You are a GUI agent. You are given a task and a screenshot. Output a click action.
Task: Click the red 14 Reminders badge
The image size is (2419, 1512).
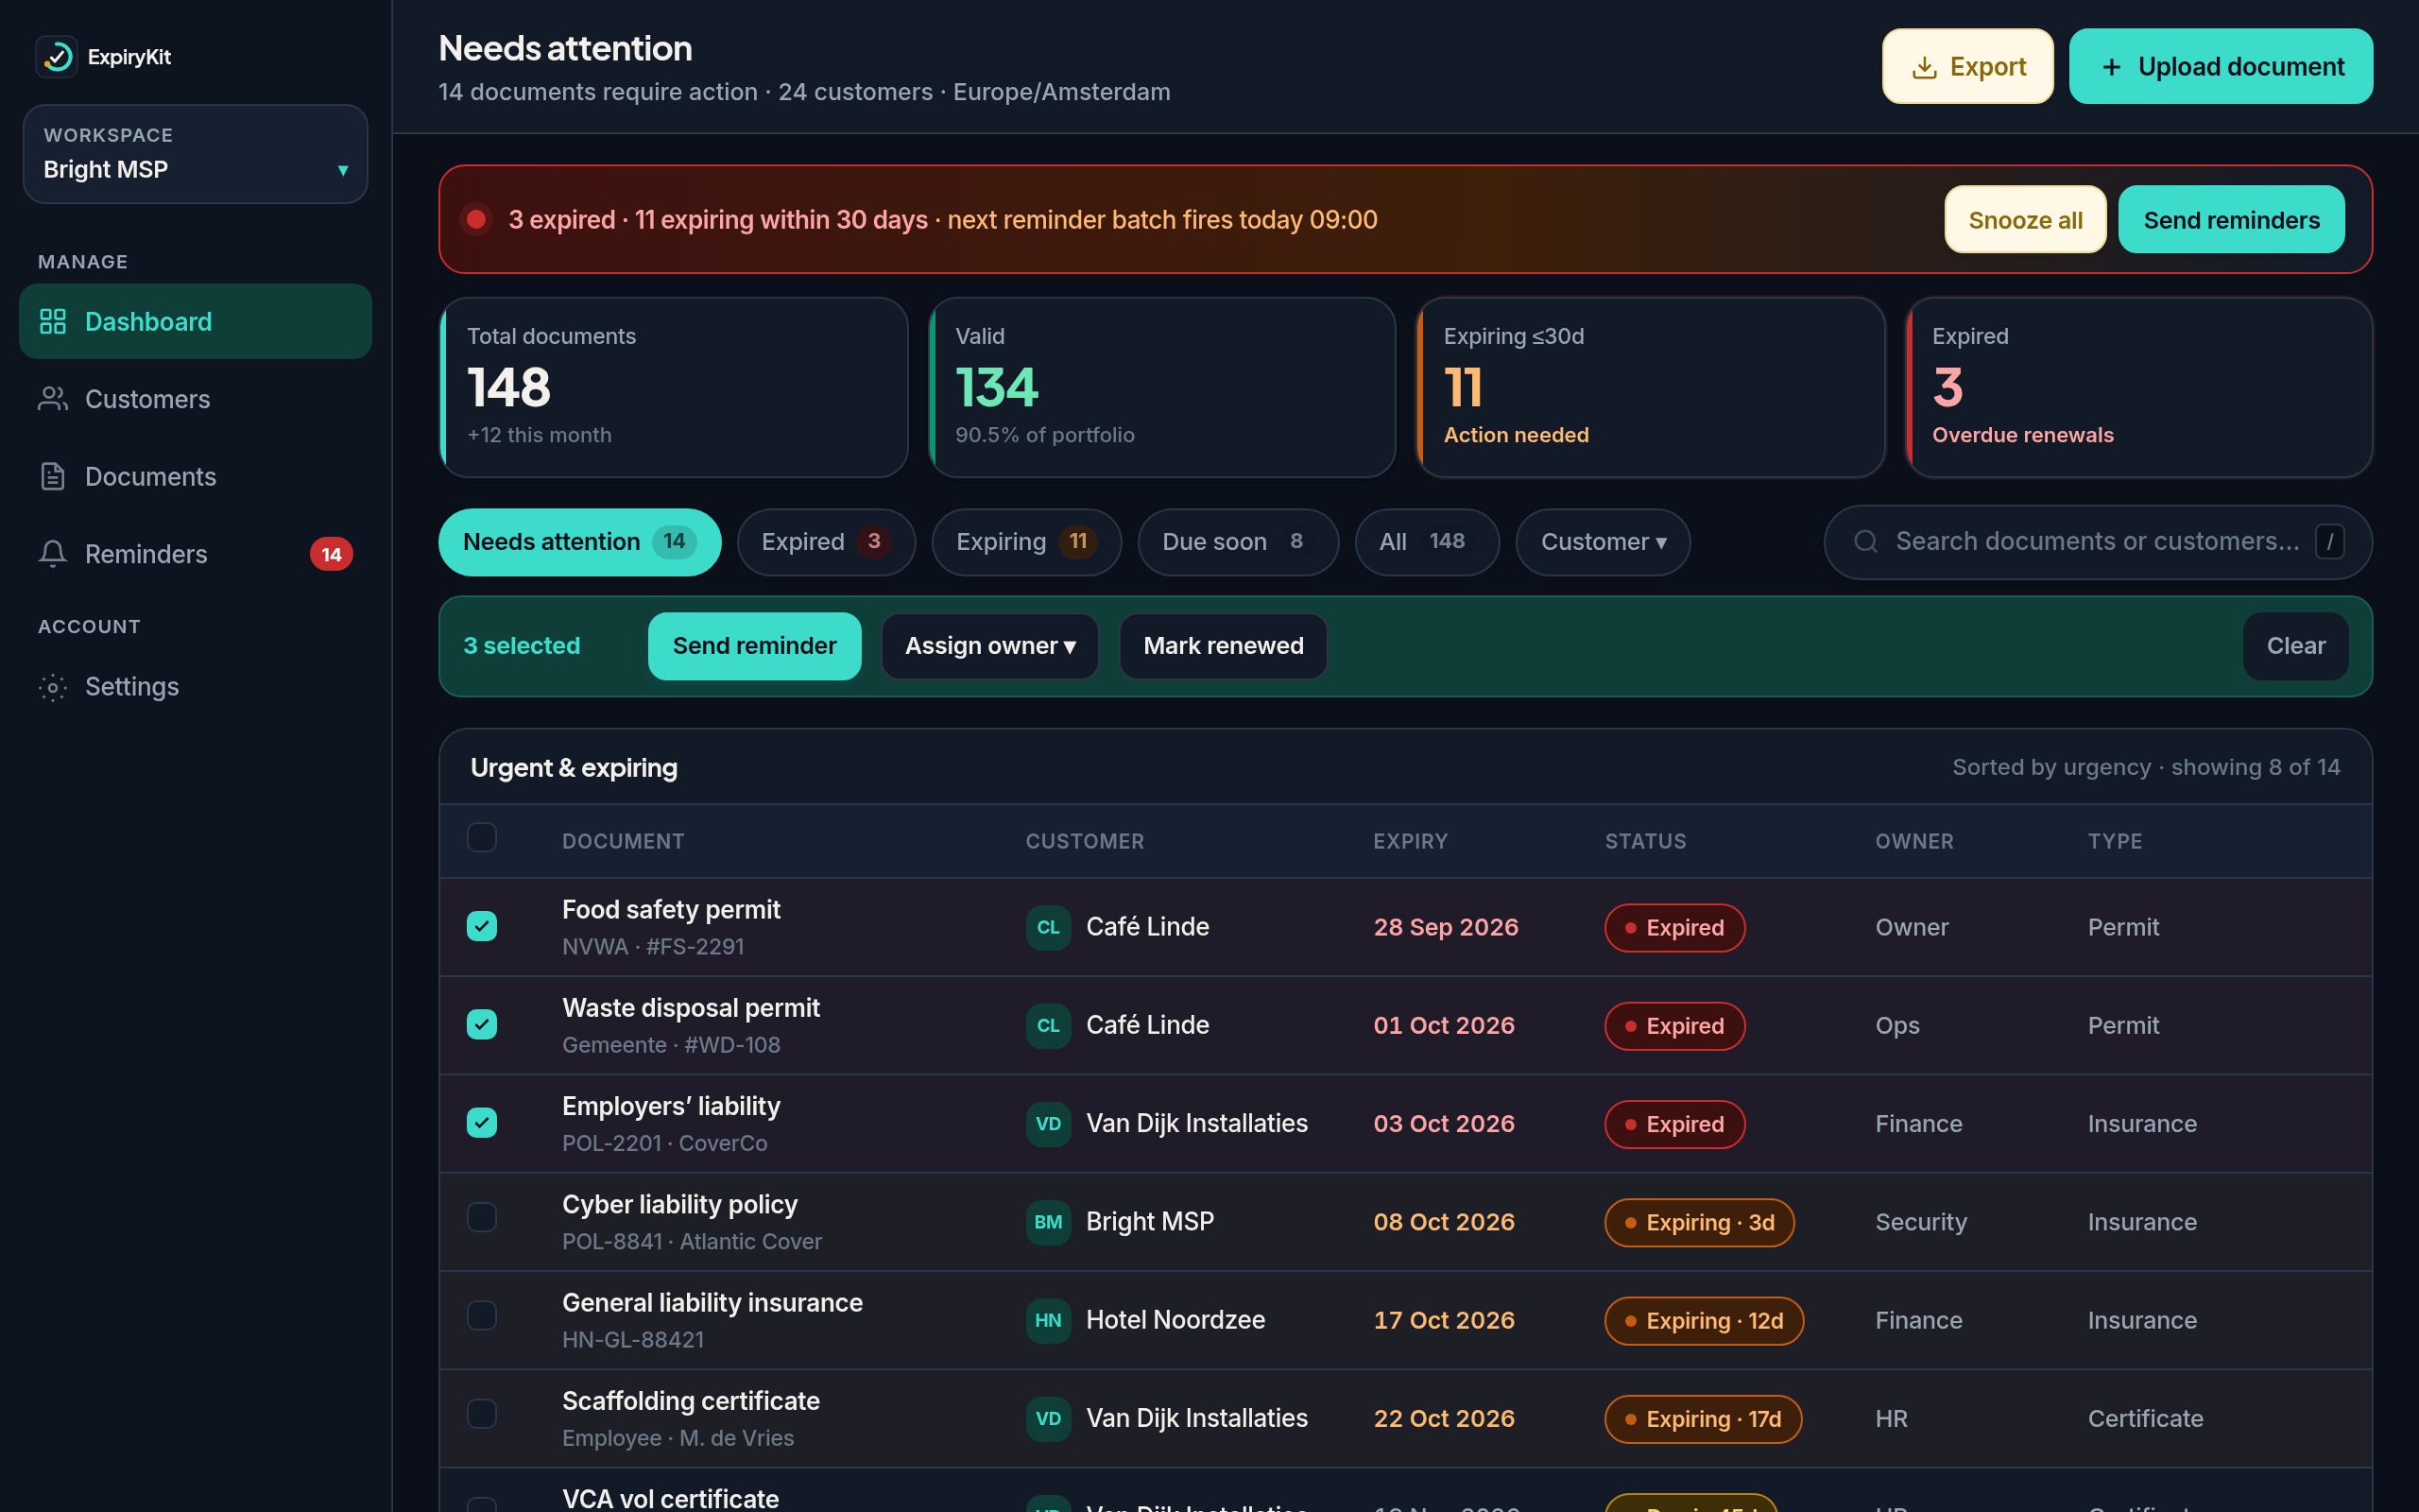(331, 554)
